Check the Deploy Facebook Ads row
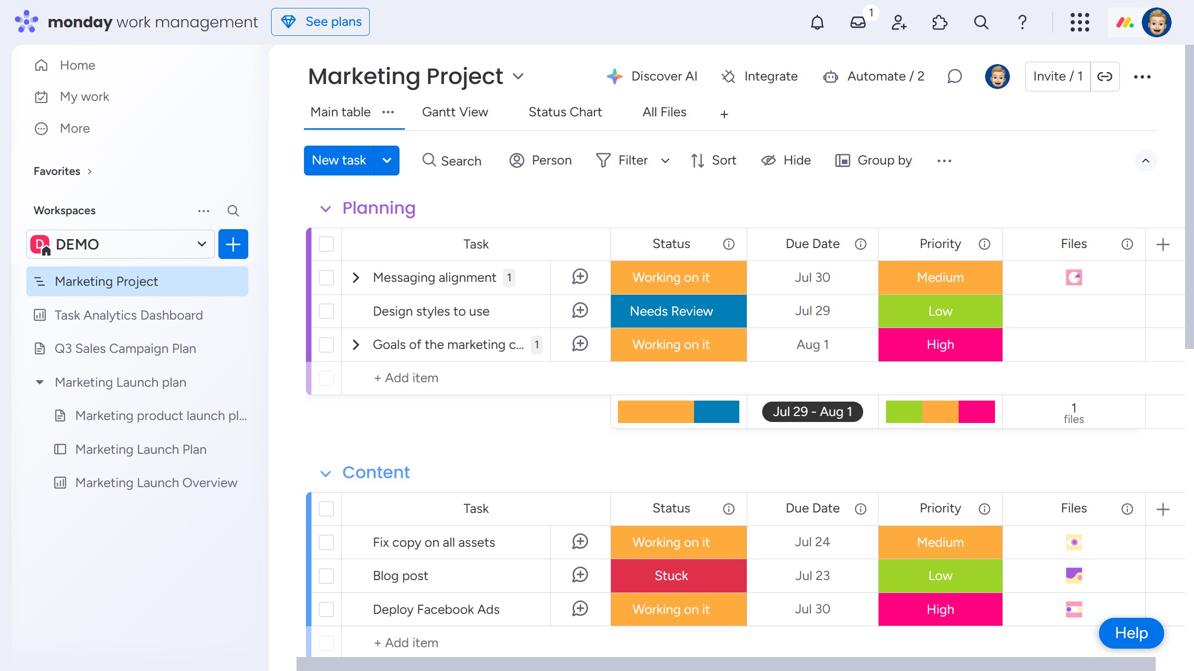Image resolution: width=1194 pixels, height=671 pixels. click(x=326, y=609)
